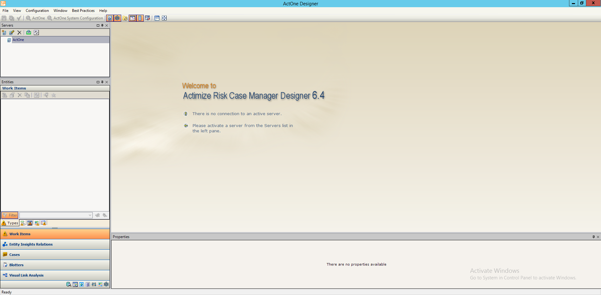Click the New Server icon in Servers pane
601x295 pixels.
(x=4, y=33)
